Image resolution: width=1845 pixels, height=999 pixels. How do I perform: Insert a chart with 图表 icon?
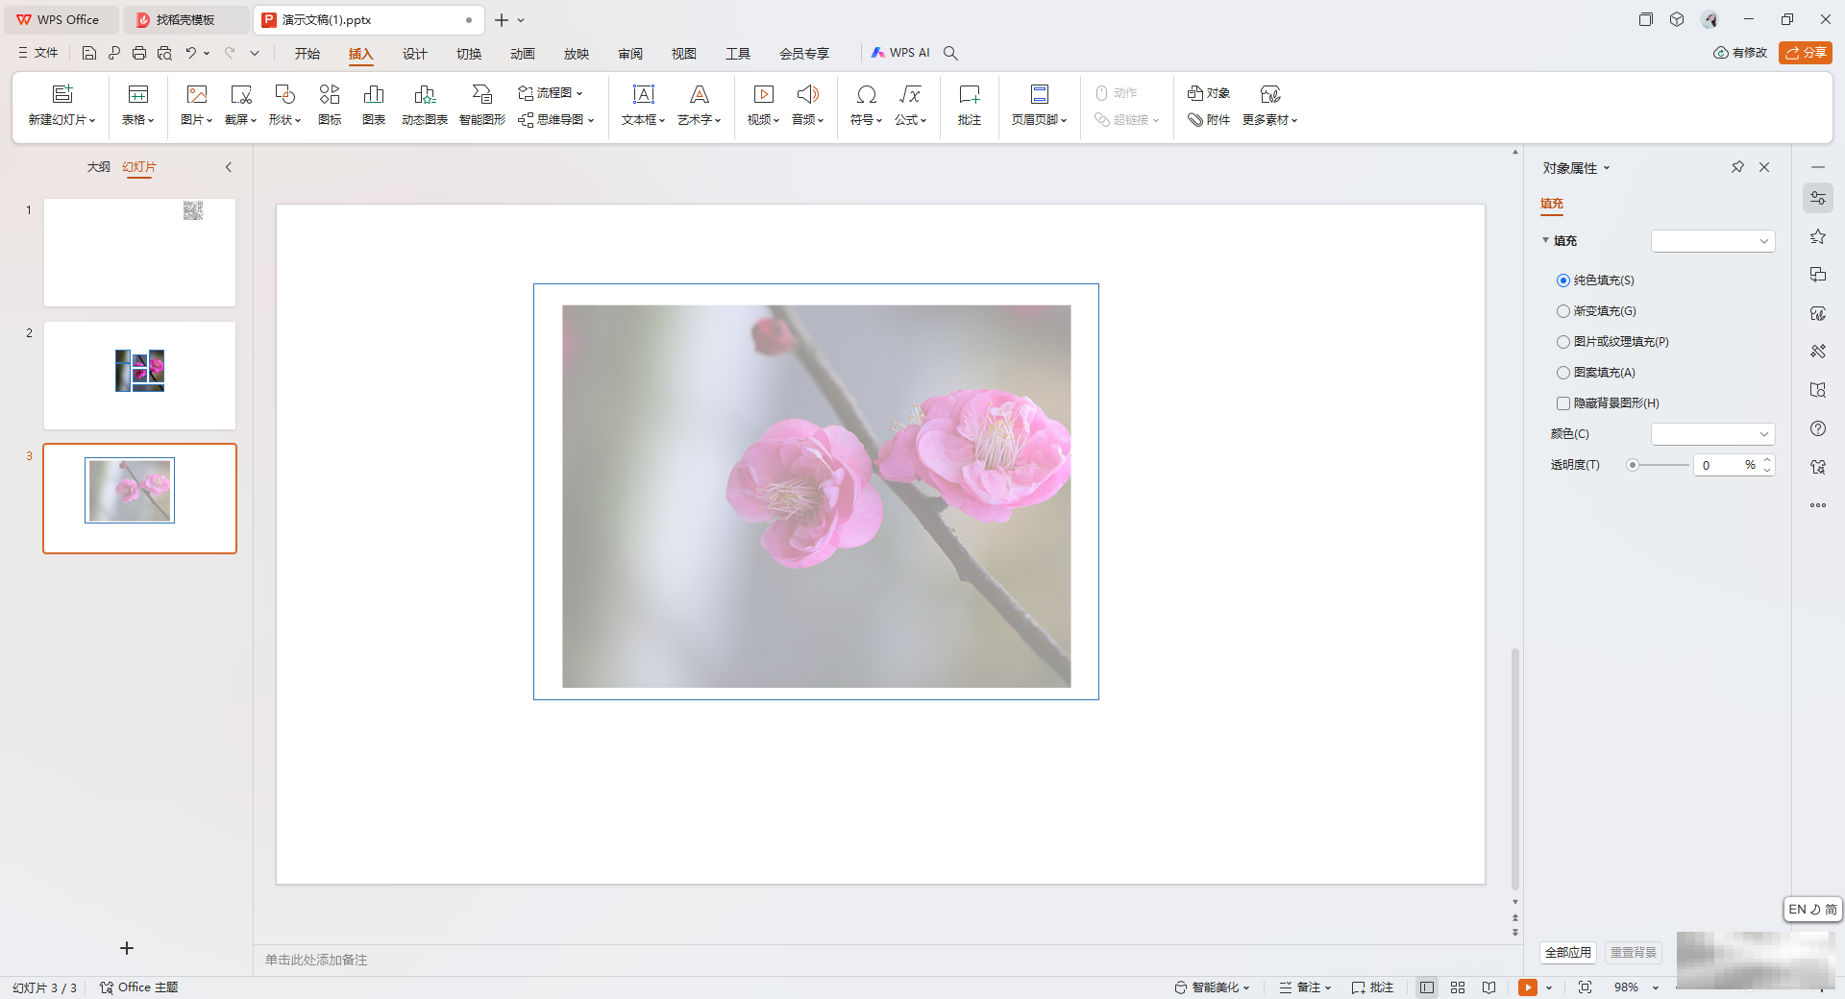point(374,105)
